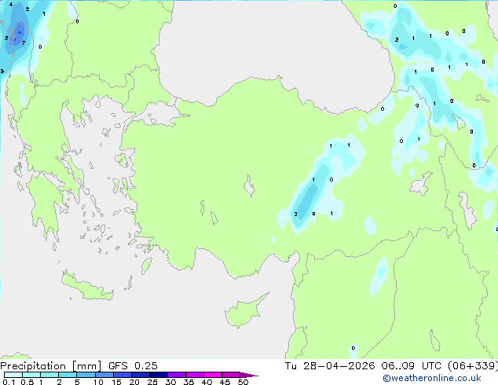Click the 20–25 mm dark blue swatch

pos(140,375)
